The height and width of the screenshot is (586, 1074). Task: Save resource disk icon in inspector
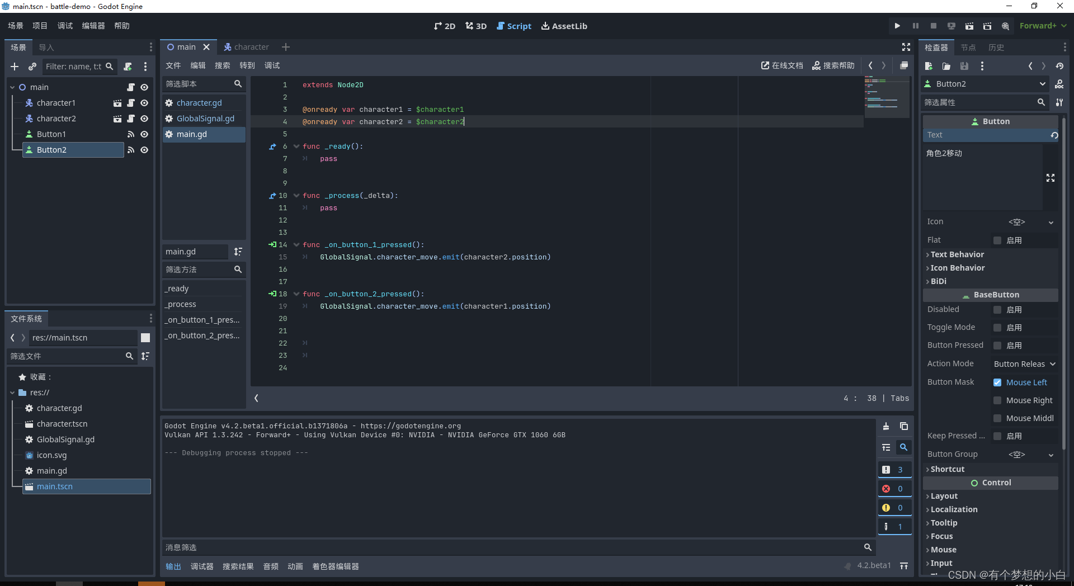[x=964, y=66]
